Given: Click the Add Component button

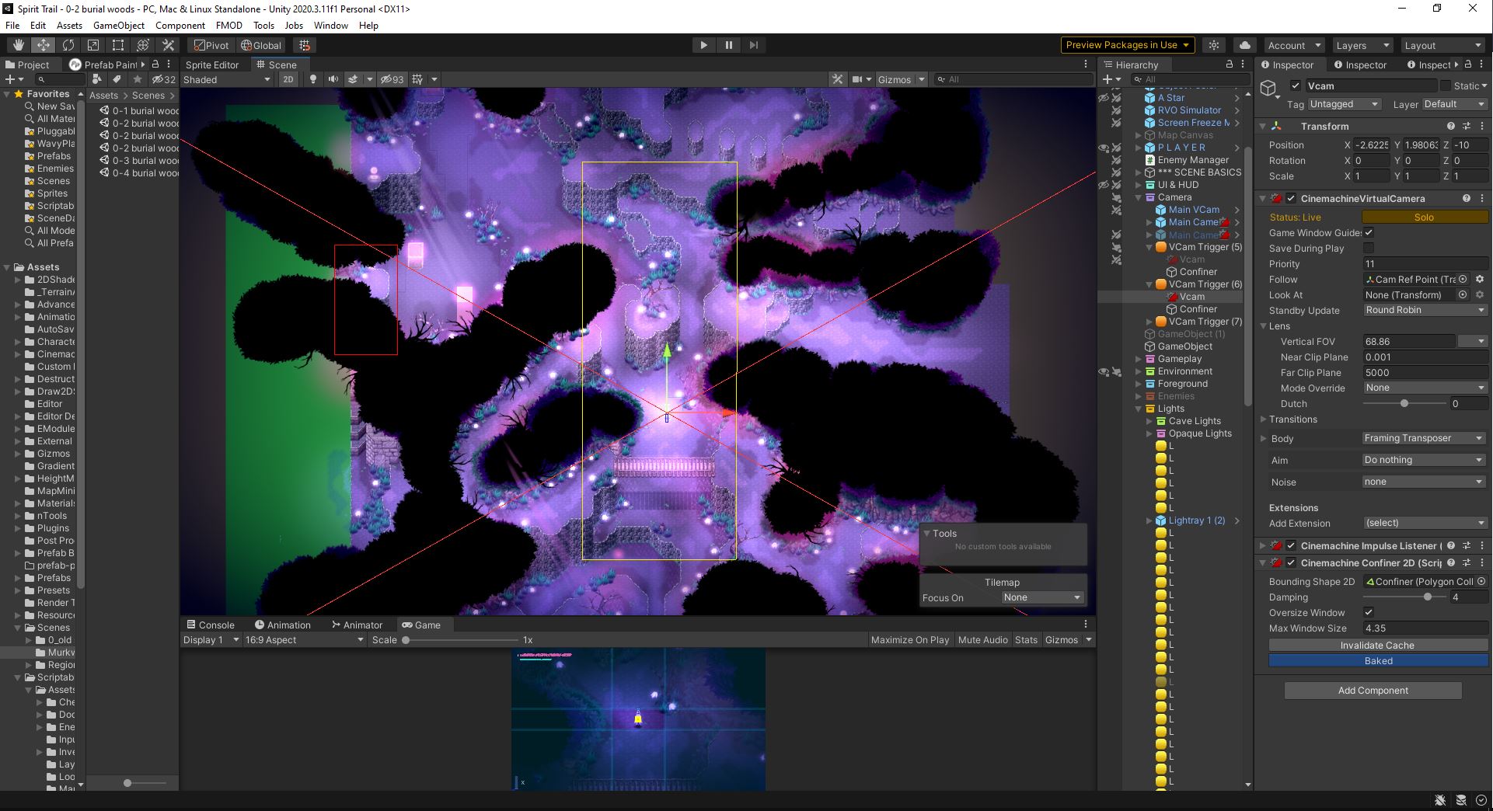Looking at the screenshot, I should click(x=1372, y=690).
